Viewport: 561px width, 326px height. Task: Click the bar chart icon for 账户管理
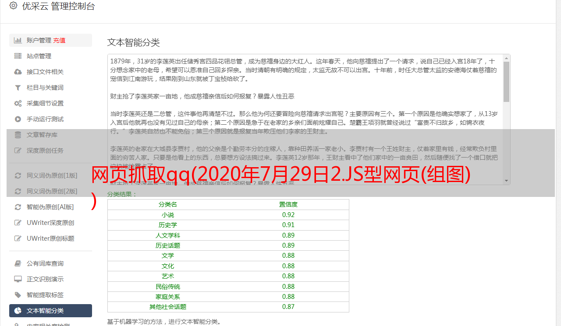[x=18, y=40]
